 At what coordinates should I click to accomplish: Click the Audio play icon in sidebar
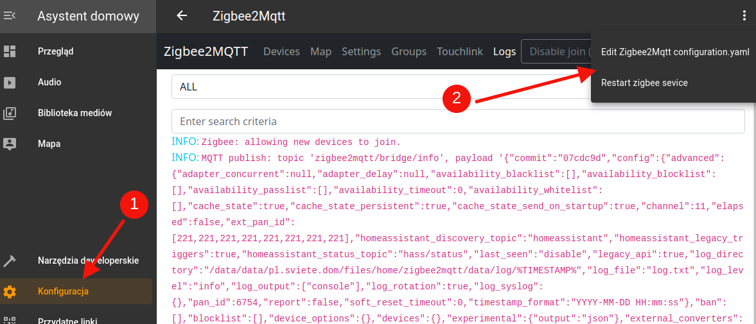pos(10,82)
